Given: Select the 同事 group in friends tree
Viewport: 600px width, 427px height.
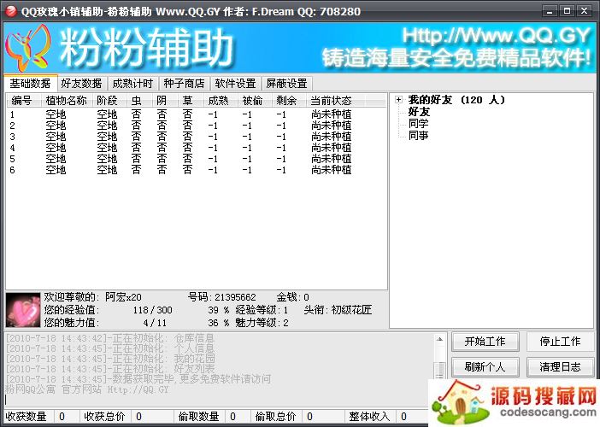Looking at the screenshot, I should 418,135.
